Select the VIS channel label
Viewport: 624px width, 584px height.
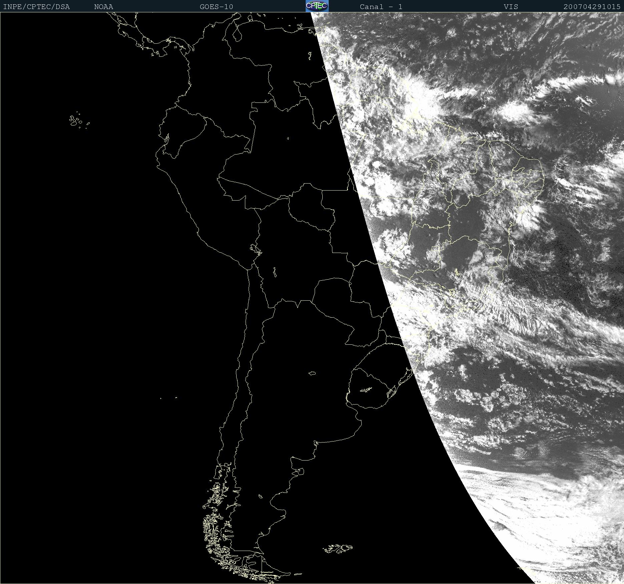(x=511, y=7)
